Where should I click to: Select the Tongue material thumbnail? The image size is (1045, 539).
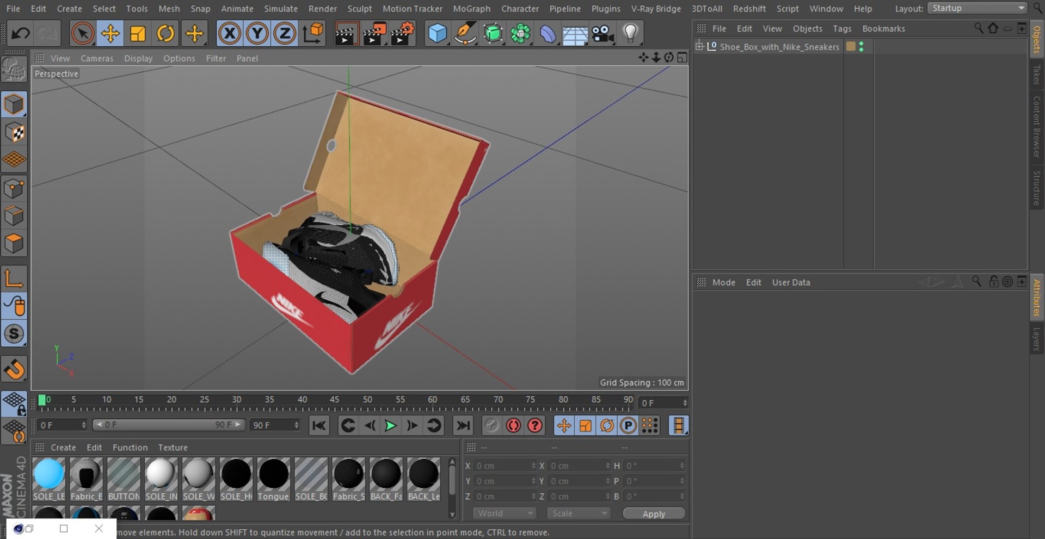point(273,479)
